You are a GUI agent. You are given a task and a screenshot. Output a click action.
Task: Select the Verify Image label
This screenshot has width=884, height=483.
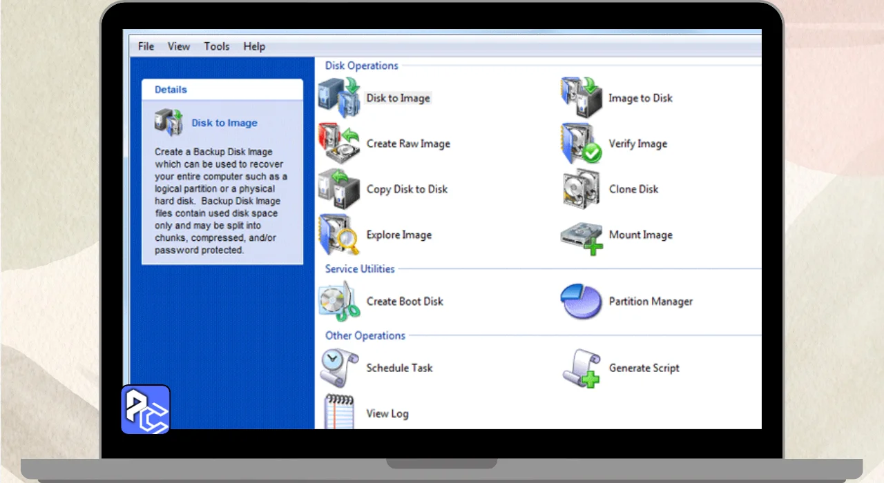pyautogui.click(x=637, y=144)
